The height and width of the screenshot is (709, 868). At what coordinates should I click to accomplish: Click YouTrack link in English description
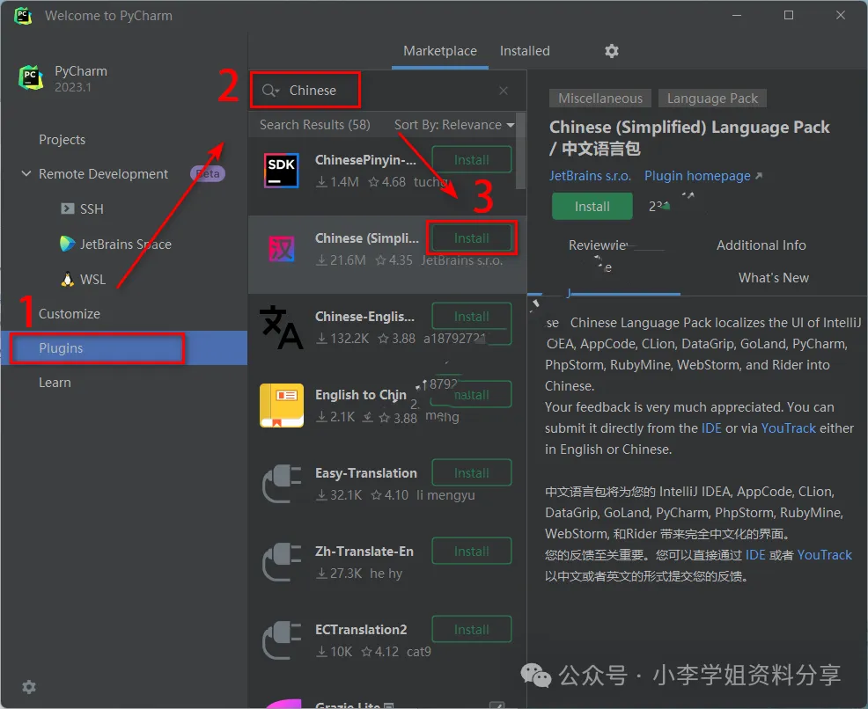(x=788, y=428)
